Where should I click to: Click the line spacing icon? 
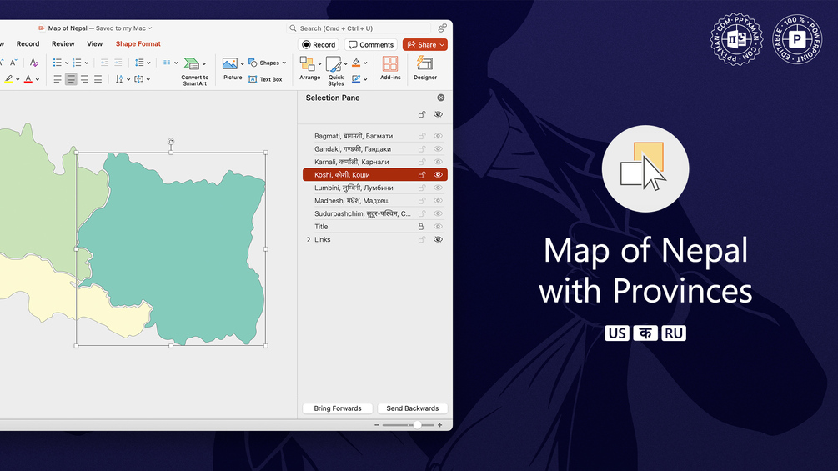139,63
